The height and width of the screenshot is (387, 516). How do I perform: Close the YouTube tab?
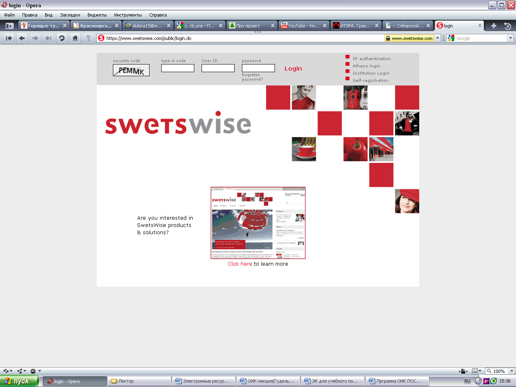click(325, 25)
